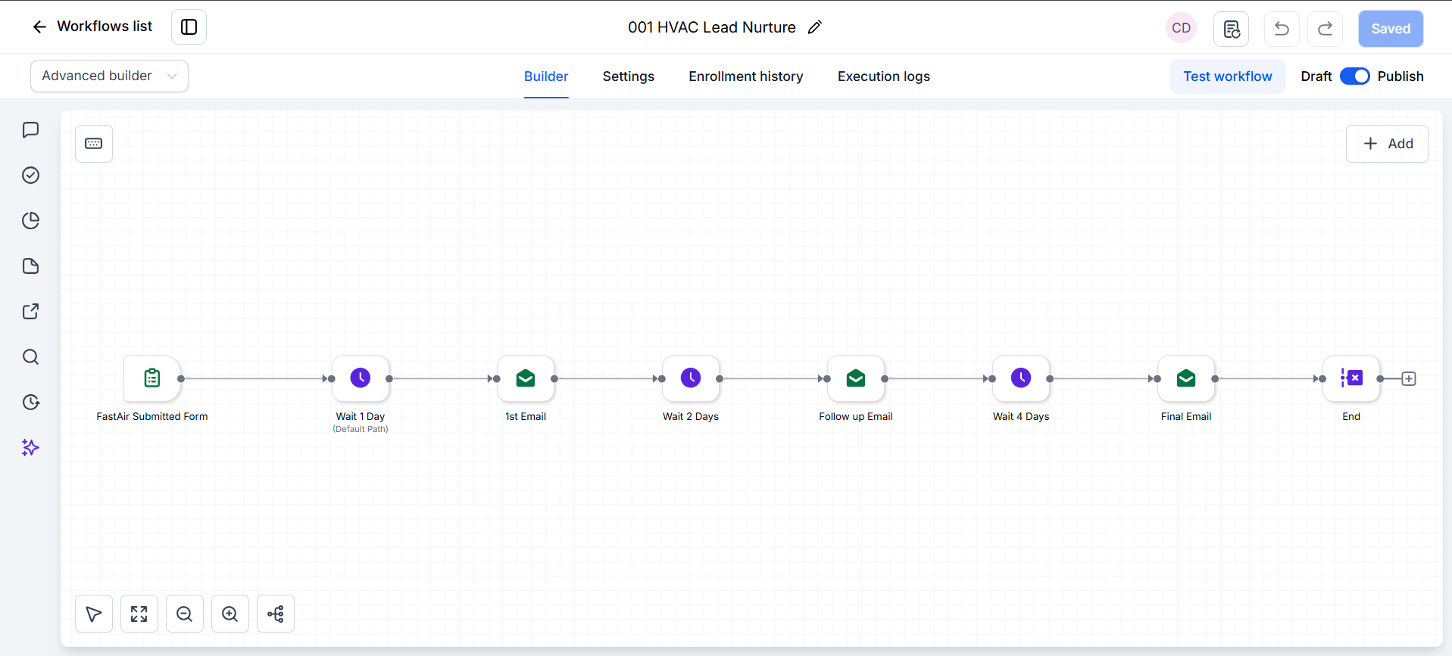The width and height of the screenshot is (1452, 656).
Task: Toggle the sidebar panel icon
Action: (189, 27)
